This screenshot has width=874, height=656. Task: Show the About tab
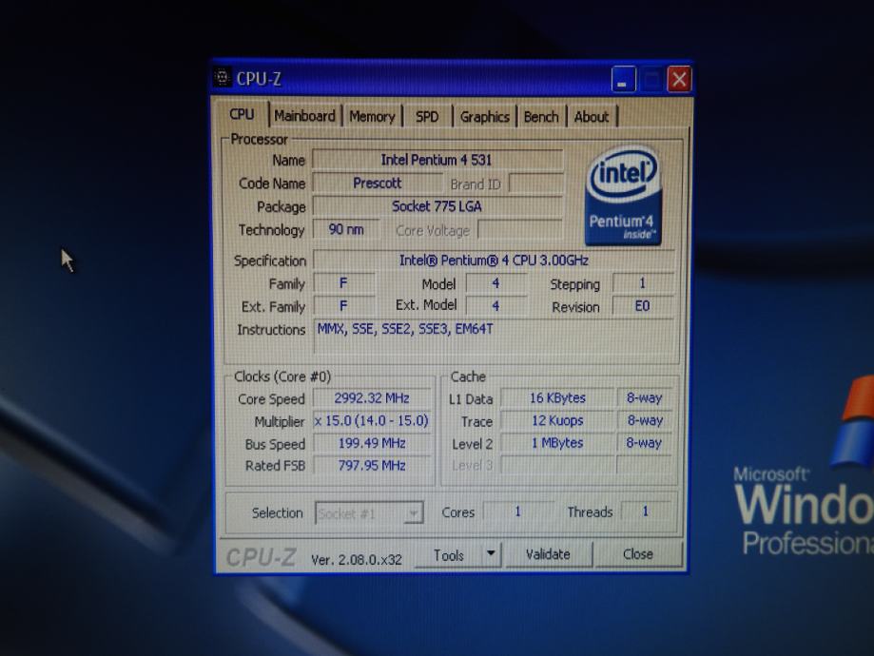tap(592, 117)
